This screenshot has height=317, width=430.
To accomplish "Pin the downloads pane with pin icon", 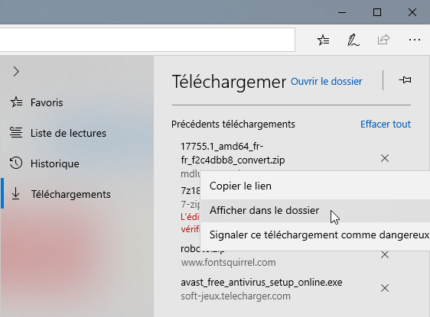I will pyautogui.click(x=405, y=80).
